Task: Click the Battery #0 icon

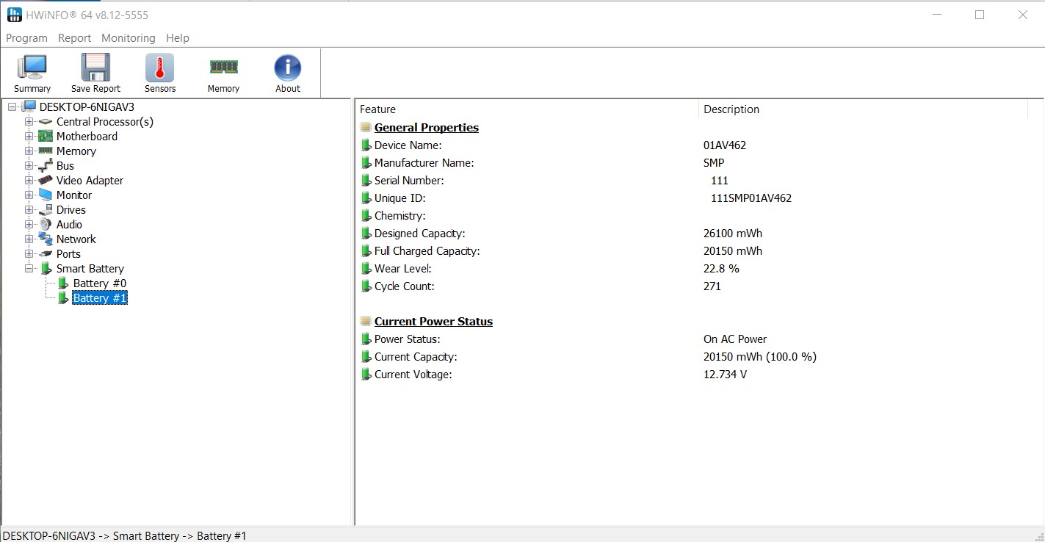Action: pyautogui.click(x=62, y=283)
